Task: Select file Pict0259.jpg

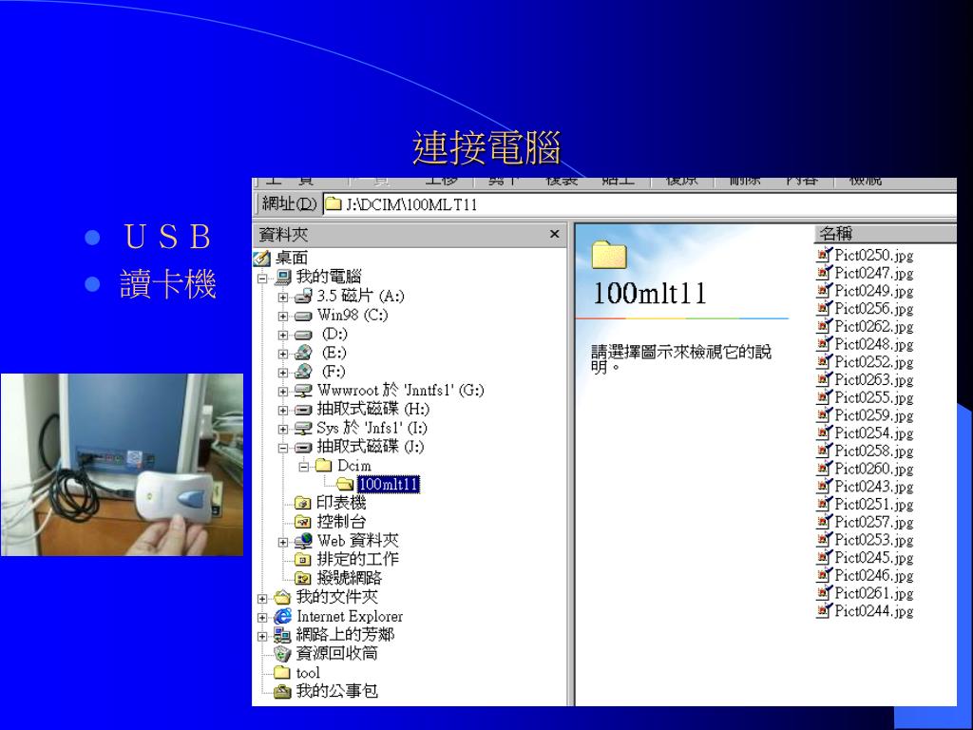Action: coord(866,415)
